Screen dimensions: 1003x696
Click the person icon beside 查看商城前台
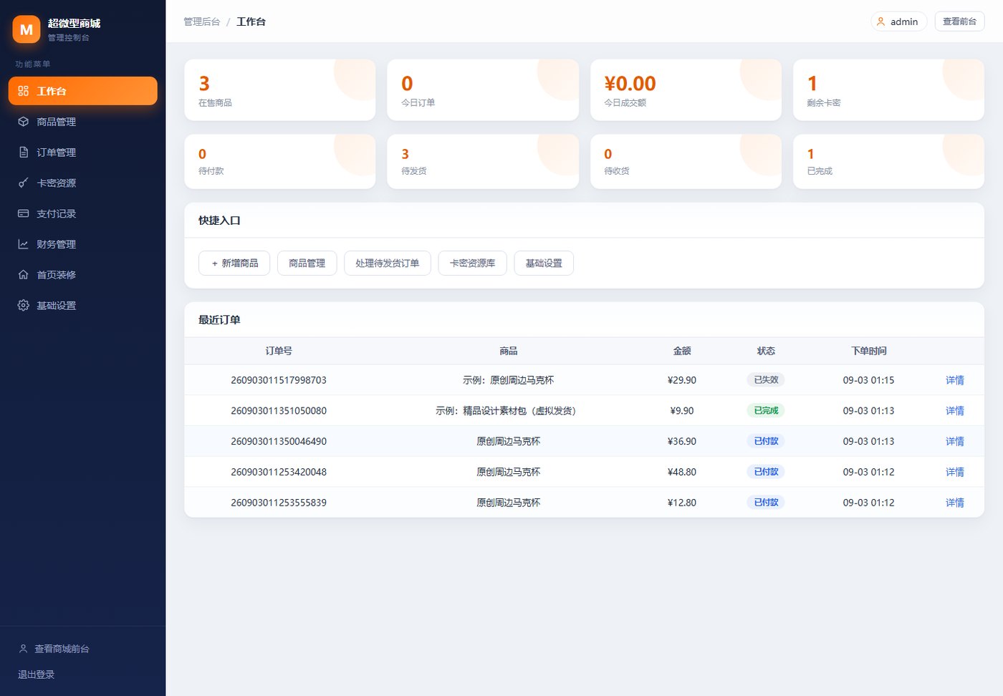[23, 649]
